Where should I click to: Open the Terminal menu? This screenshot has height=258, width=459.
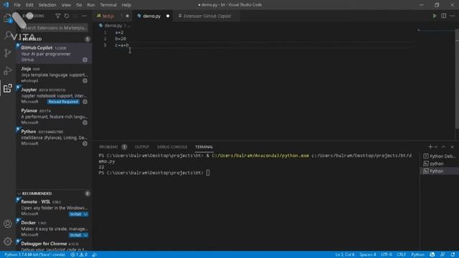click(108, 5)
